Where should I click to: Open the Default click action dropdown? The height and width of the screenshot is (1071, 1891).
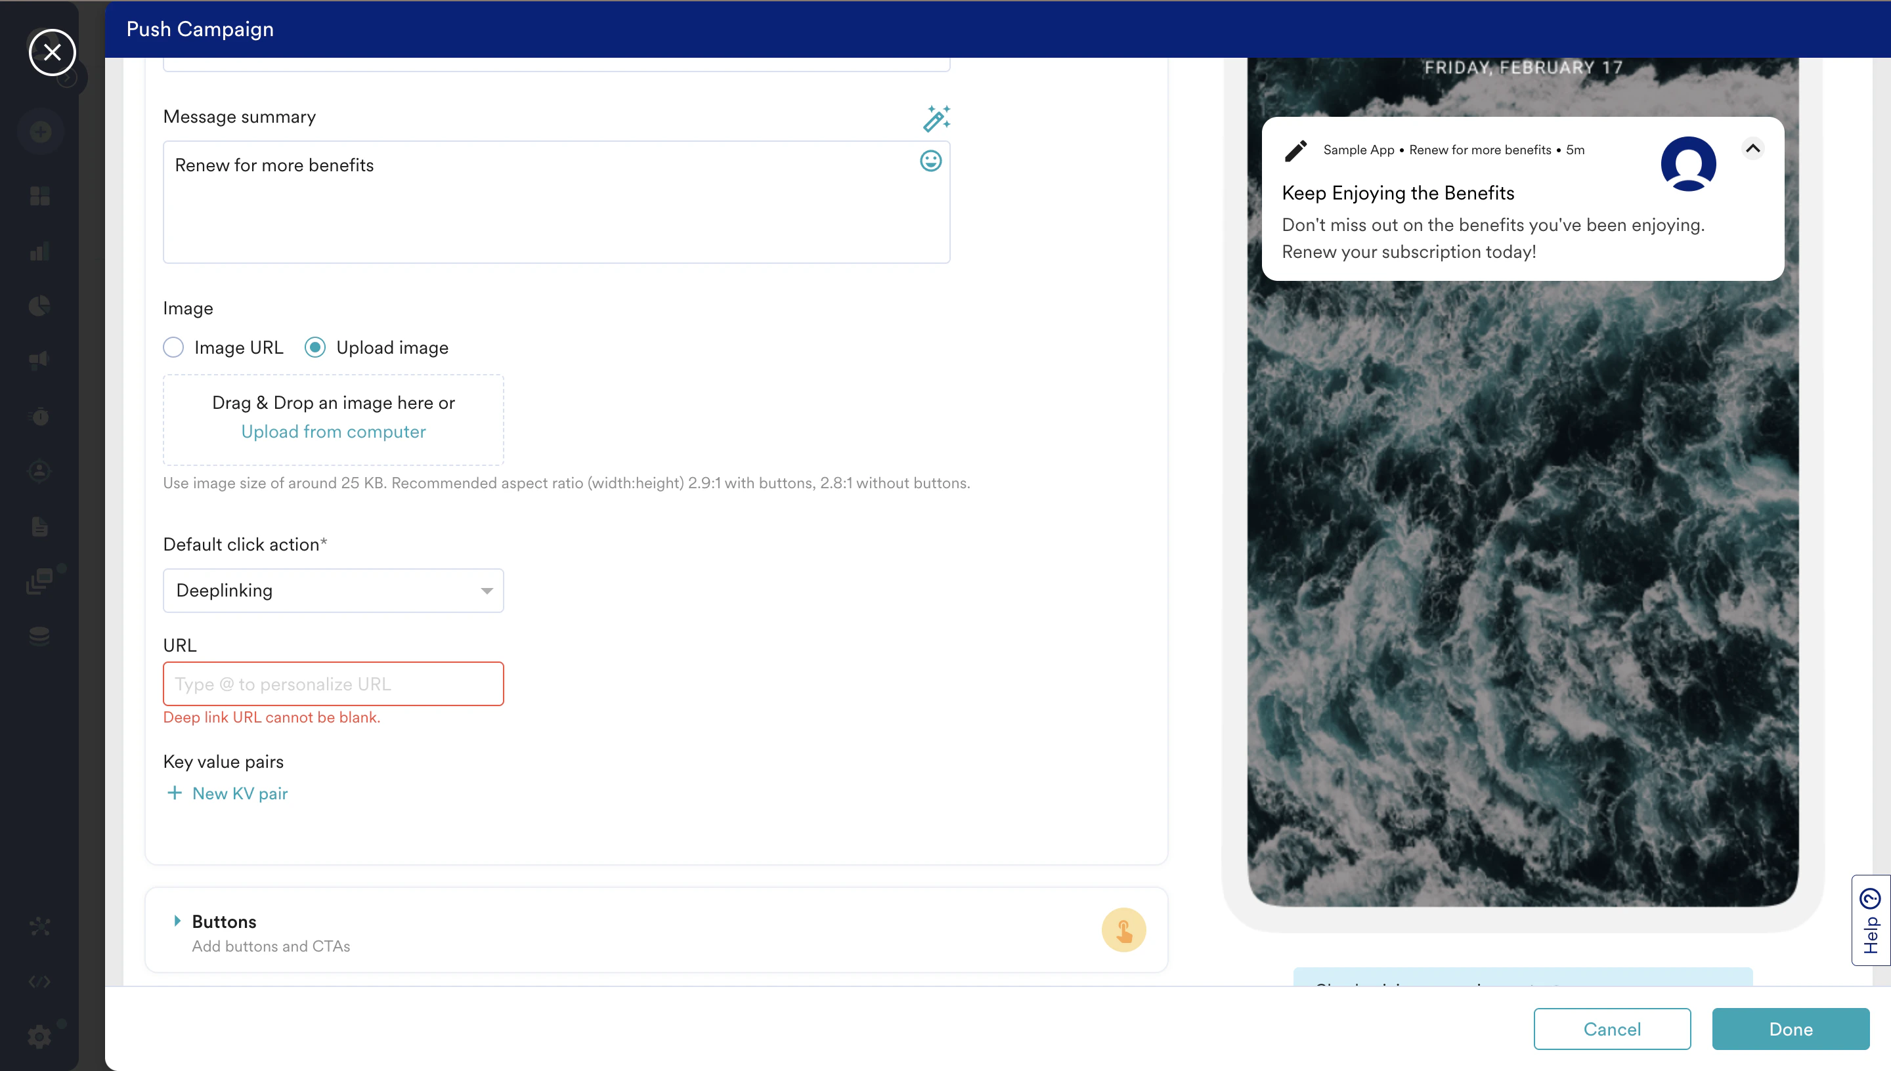(334, 591)
